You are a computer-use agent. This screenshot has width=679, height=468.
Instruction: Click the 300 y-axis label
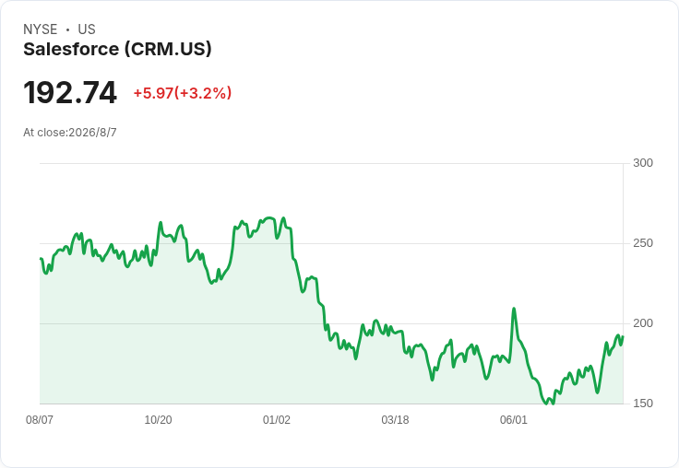[x=643, y=163]
